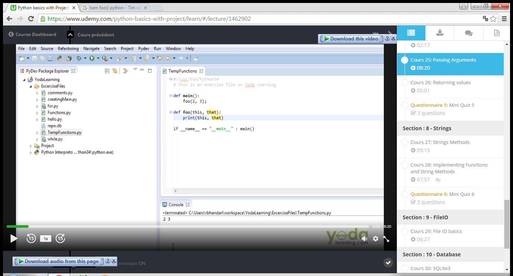Expand the caret beside Cours précédent
The image size is (513, 276).
click(x=70, y=34)
